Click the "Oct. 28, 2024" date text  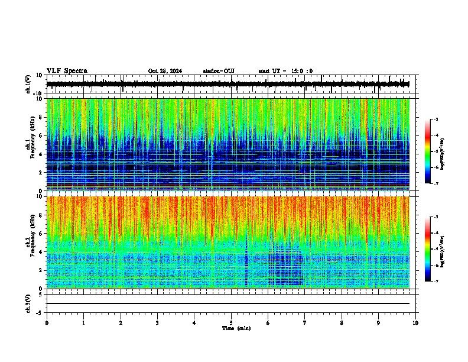click(x=165, y=71)
